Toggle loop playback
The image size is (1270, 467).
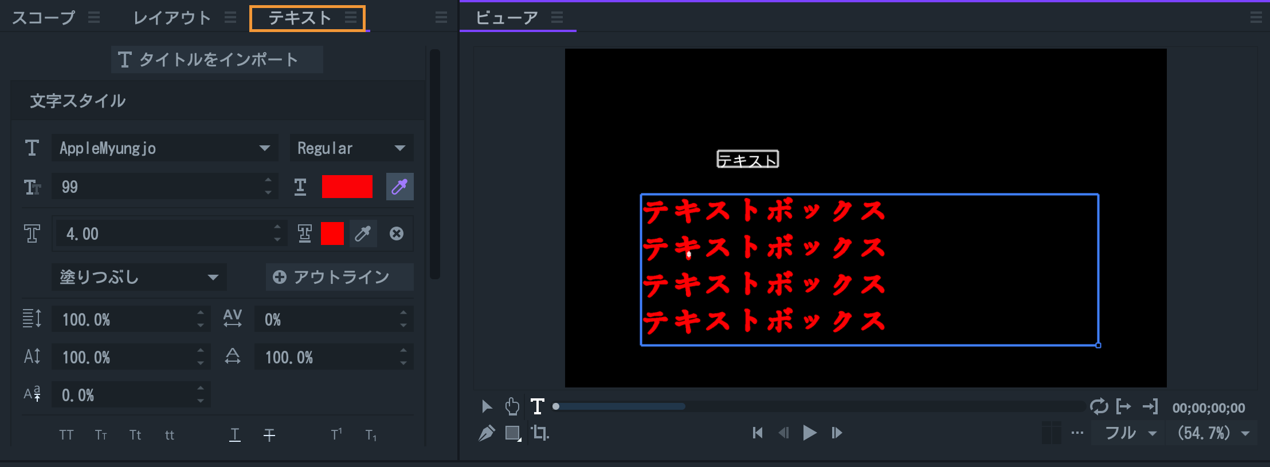click(1099, 406)
